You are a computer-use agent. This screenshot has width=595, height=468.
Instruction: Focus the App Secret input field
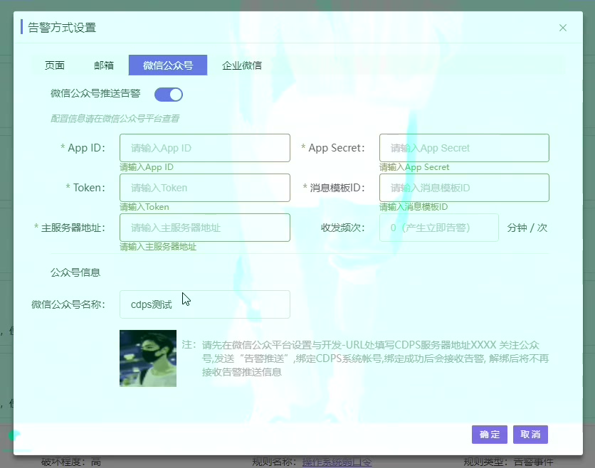click(x=464, y=148)
